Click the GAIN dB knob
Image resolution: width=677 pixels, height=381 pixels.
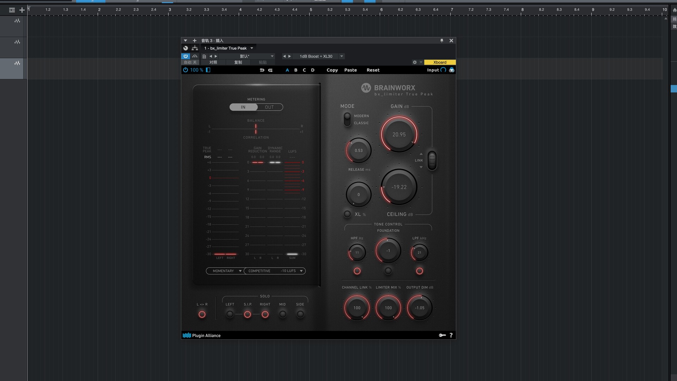[399, 134]
